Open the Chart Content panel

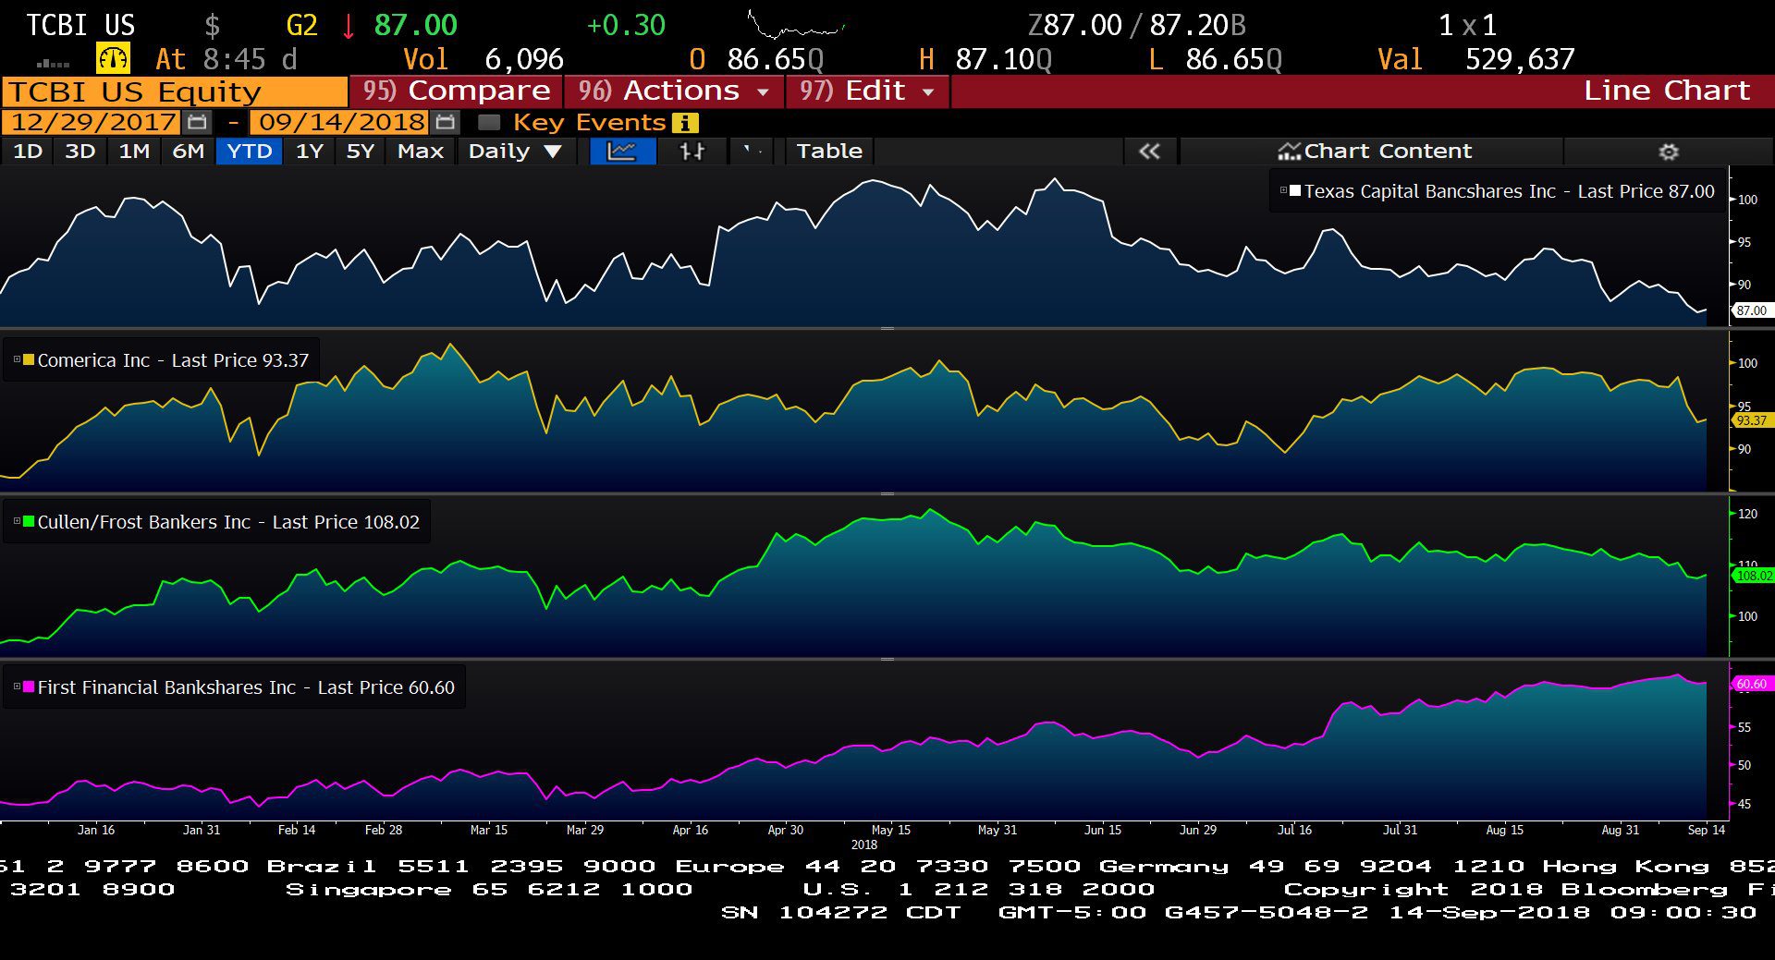[x=1372, y=152]
